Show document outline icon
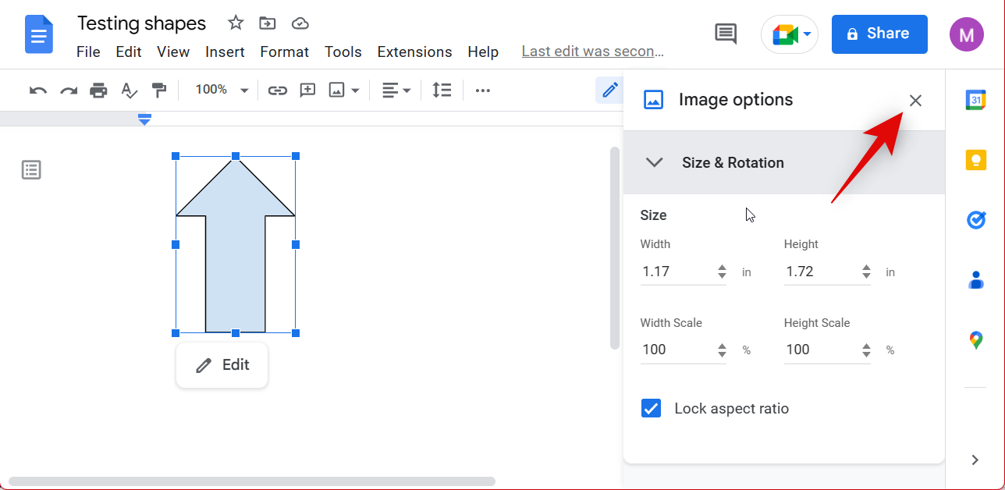Image resolution: width=1005 pixels, height=490 pixels. [x=31, y=170]
